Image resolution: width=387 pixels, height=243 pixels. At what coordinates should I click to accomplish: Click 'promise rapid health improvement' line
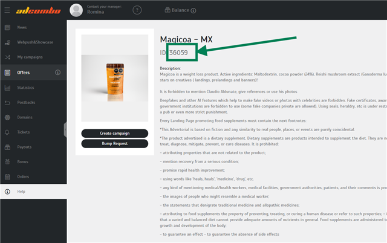192,170
